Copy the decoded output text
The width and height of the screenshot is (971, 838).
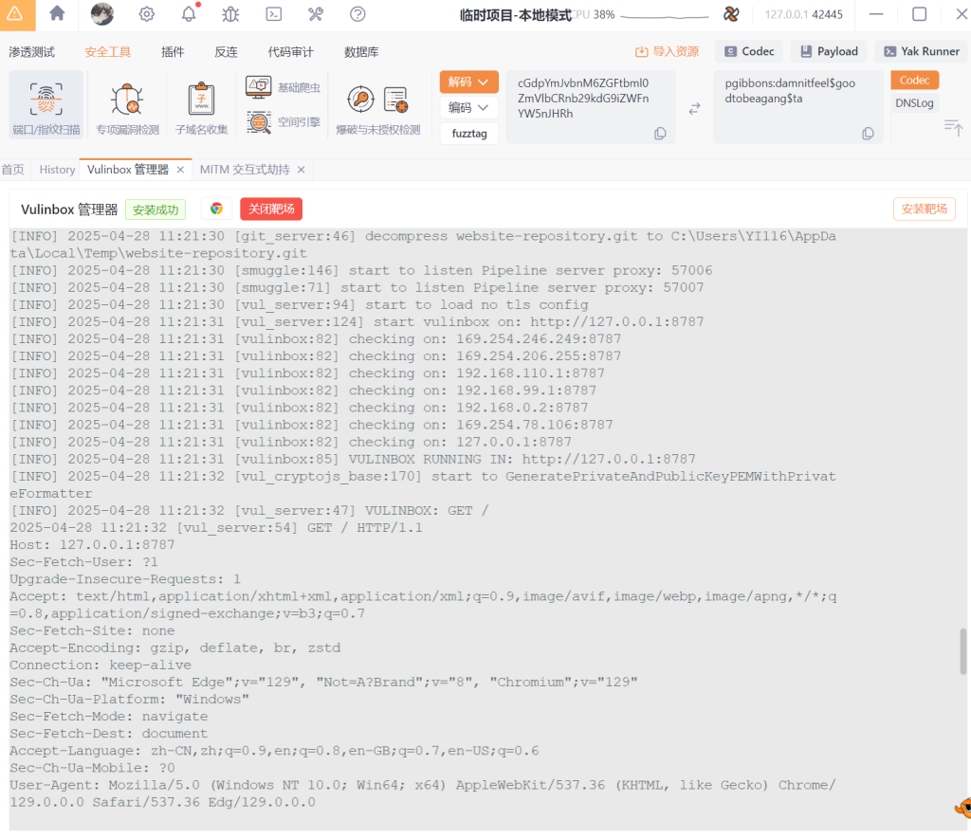coord(867,134)
